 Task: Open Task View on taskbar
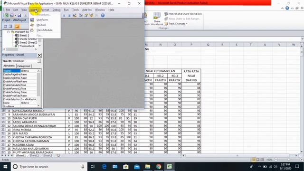coord(93,167)
